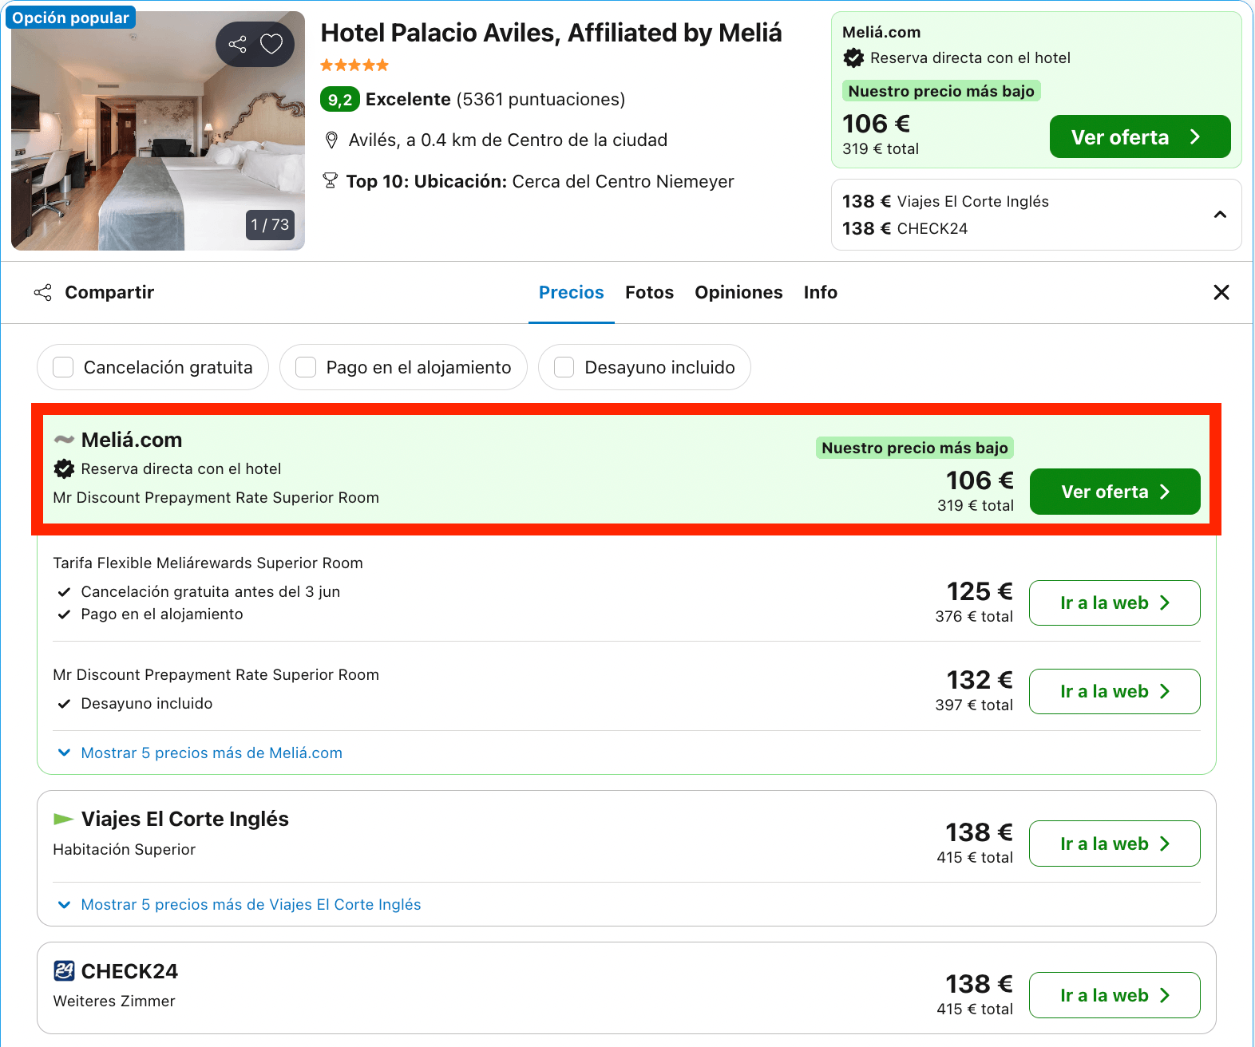Open Viajes El Corte Inglés Ir a la web
The width and height of the screenshot is (1255, 1047).
tap(1115, 844)
